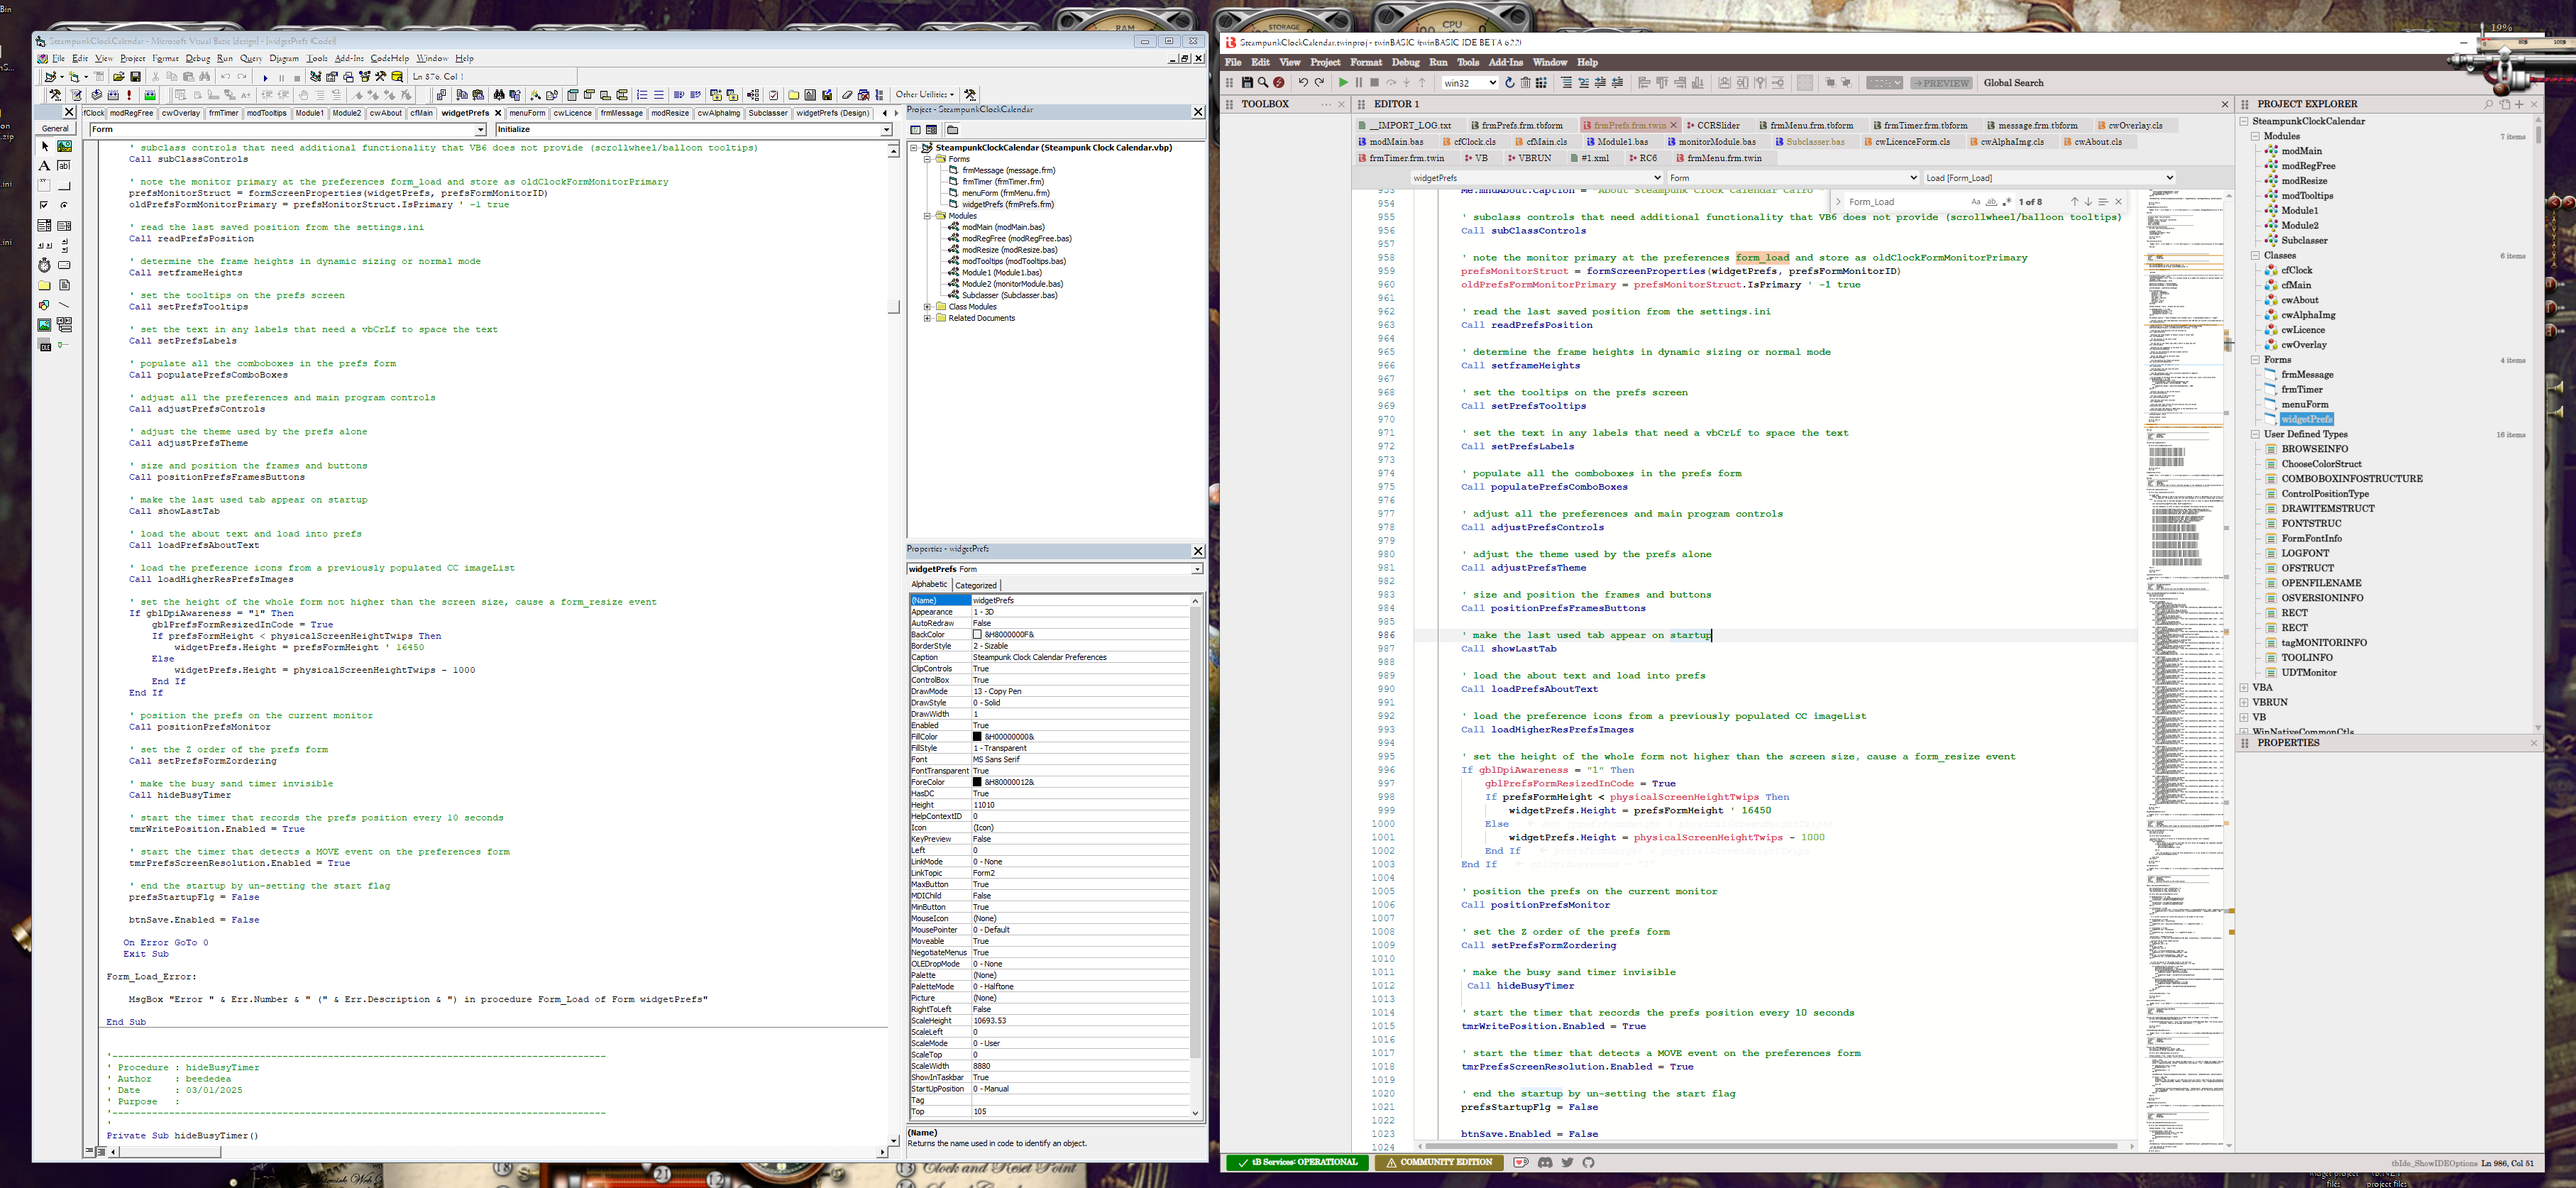Start the program with the Run arrow in twinBASIC
Screen dimensions: 2576x1188
(1345, 83)
